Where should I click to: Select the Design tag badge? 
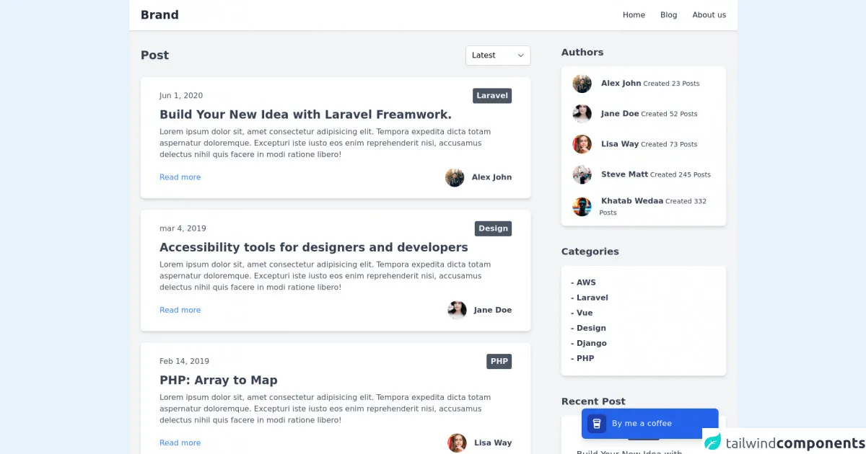tap(493, 228)
